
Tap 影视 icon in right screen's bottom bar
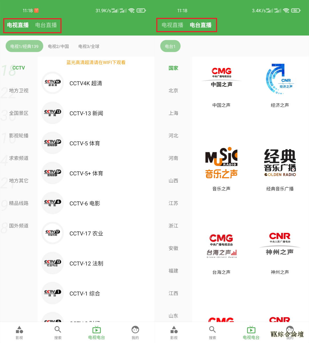pos(174,330)
